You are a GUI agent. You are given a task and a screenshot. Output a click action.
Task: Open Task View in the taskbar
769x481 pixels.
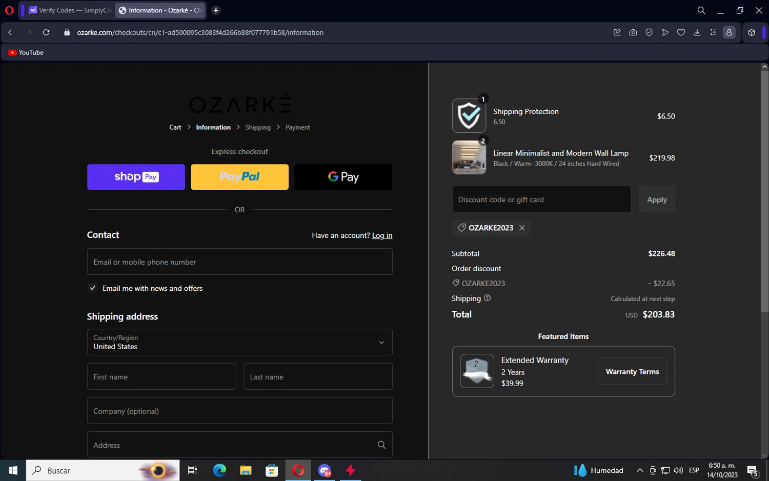(x=193, y=470)
